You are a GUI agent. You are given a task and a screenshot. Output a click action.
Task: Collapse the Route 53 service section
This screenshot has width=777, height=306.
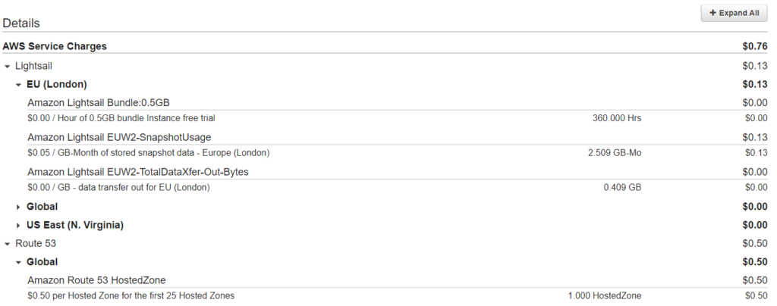pos(8,243)
